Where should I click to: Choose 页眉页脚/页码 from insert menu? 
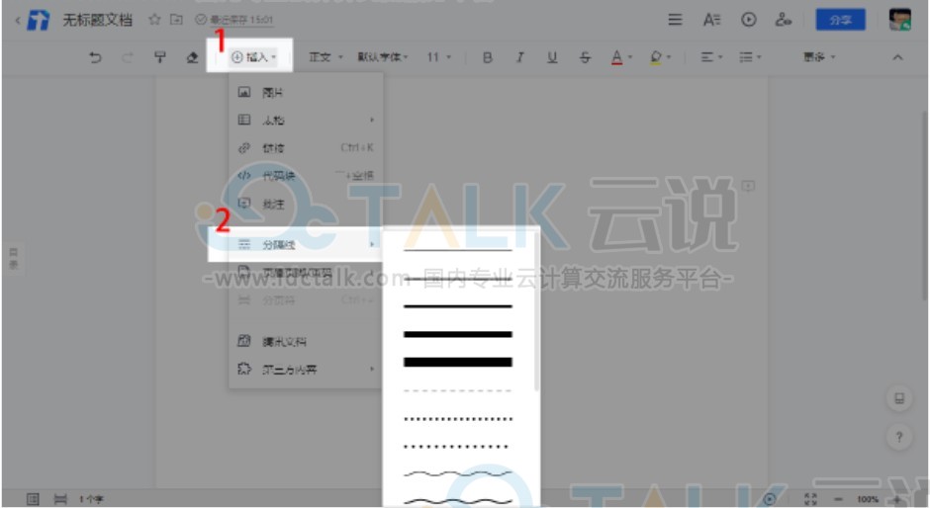(306, 272)
